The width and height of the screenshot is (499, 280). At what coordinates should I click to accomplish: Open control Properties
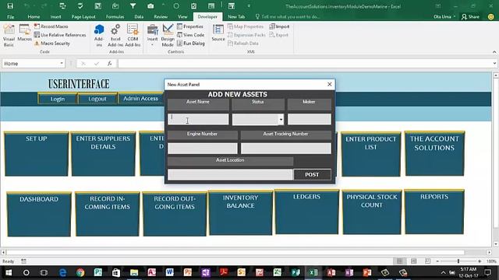[x=190, y=26]
